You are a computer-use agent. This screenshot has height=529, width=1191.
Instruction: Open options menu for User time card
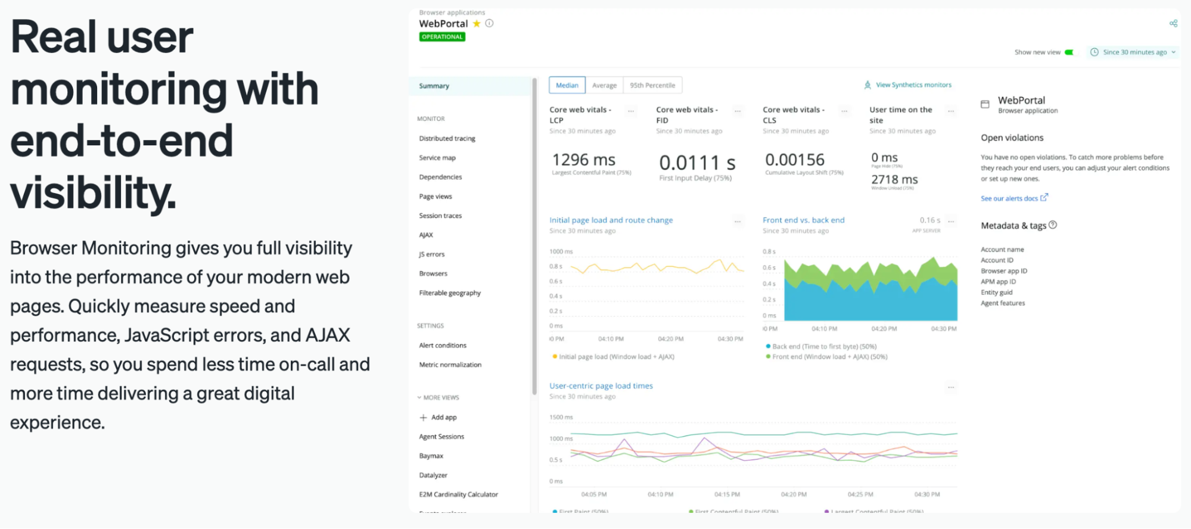(951, 111)
